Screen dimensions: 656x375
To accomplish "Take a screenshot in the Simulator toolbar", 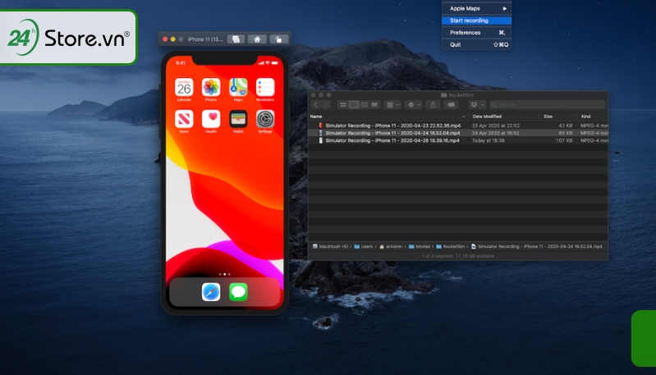I will (x=236, y=39).
